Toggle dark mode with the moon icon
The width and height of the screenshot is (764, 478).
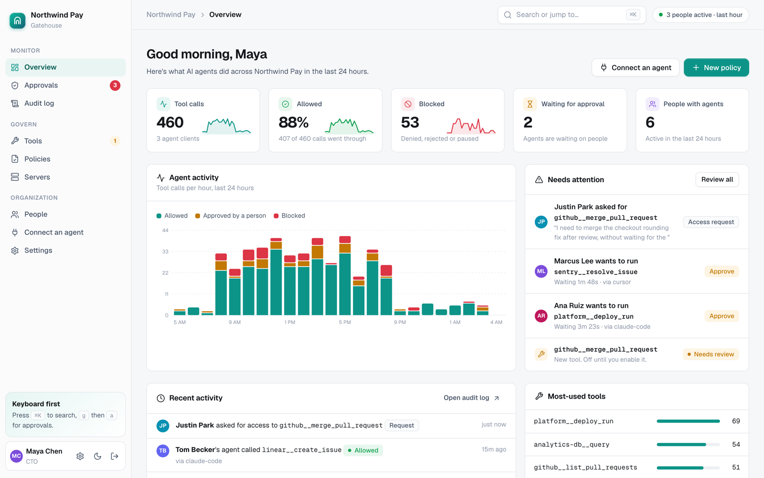tap(97, 456)
